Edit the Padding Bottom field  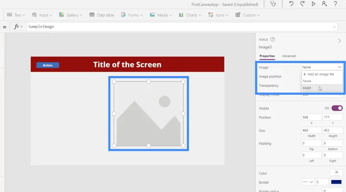pos(333,143)
